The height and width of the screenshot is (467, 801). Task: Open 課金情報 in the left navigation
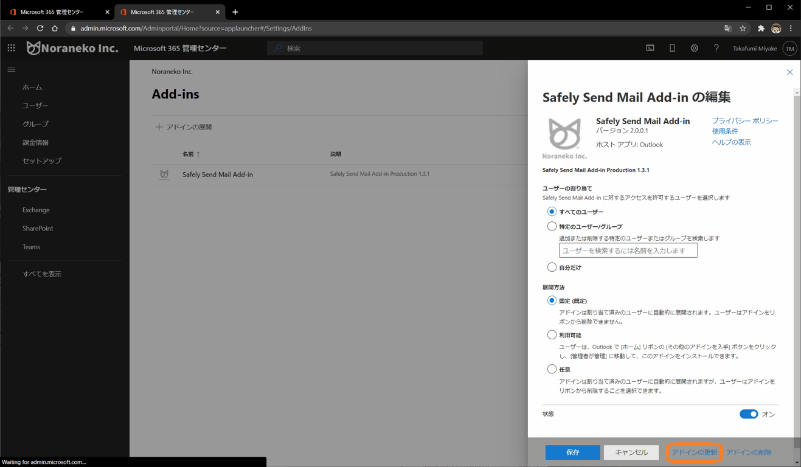(x=35, y=143)
